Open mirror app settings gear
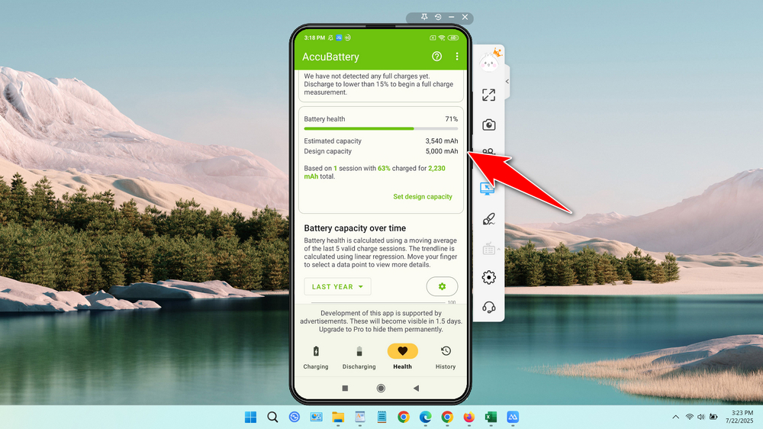The image size is (763, 429). pyautogui.click(x=489, y=278)
